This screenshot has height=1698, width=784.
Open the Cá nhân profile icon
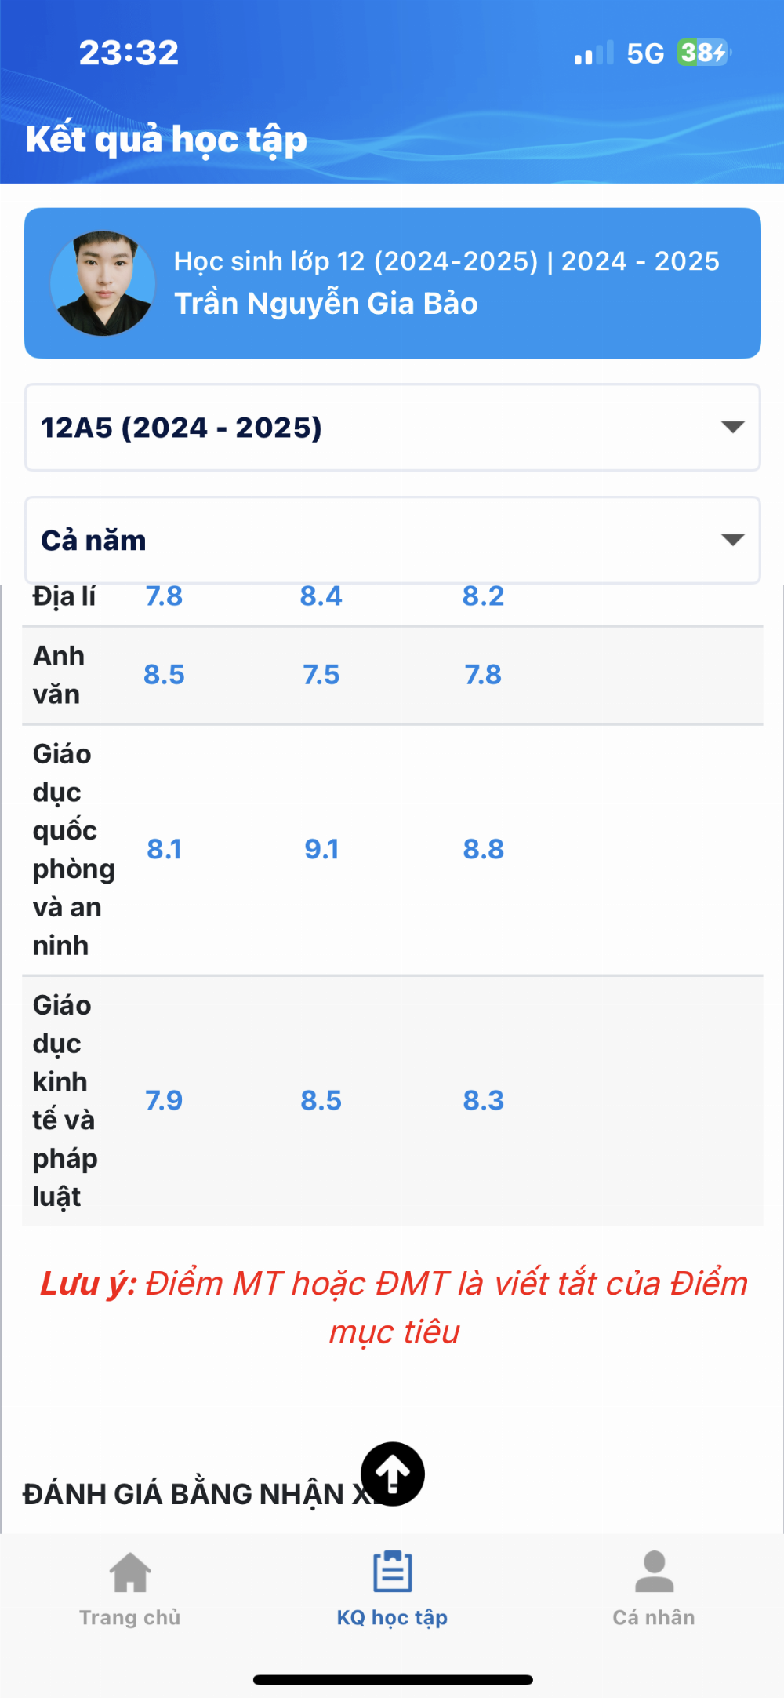(x=654, y=1571)
